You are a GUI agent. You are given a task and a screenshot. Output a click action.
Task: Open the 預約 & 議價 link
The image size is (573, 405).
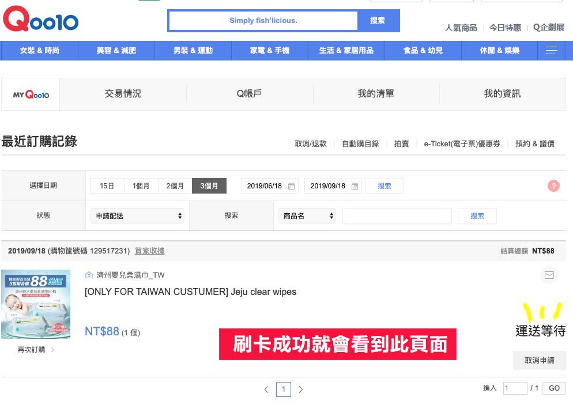(x=534, y=144)
